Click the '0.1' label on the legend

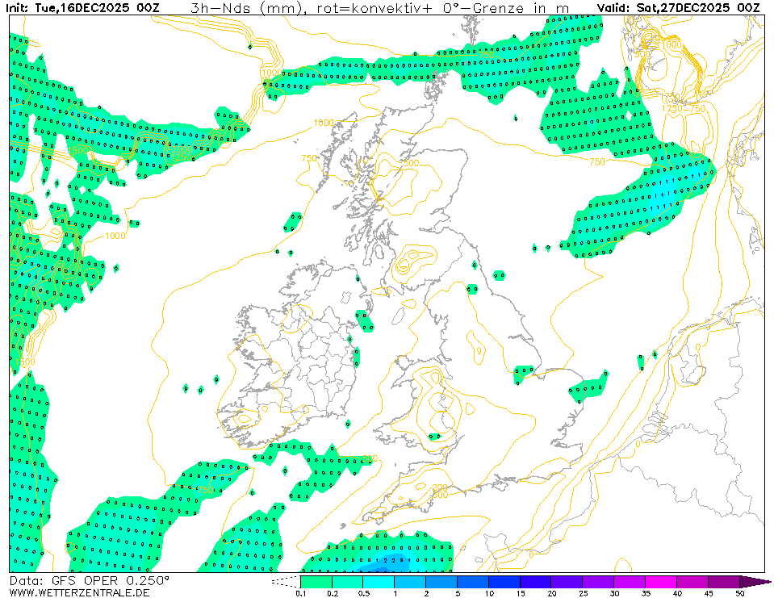[301, 593]
